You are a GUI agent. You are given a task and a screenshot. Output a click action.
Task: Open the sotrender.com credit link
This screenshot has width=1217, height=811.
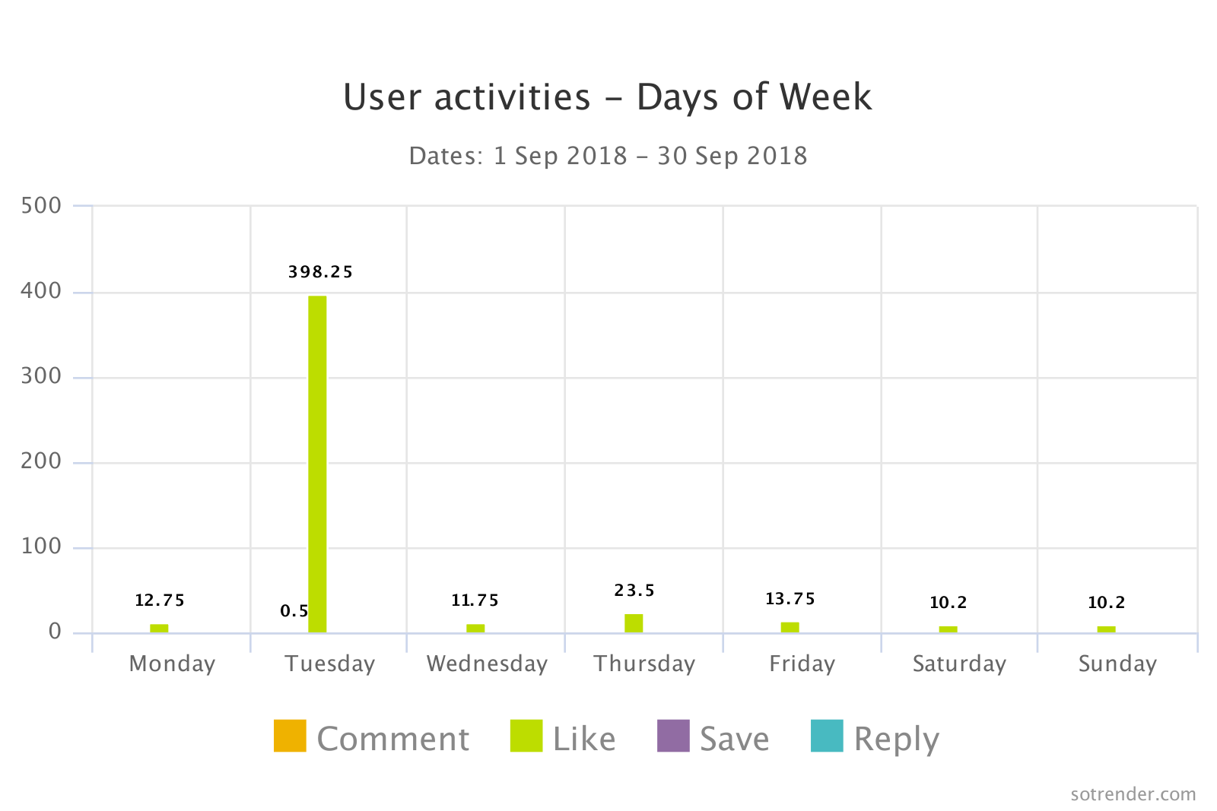[x=1133, y=794]
